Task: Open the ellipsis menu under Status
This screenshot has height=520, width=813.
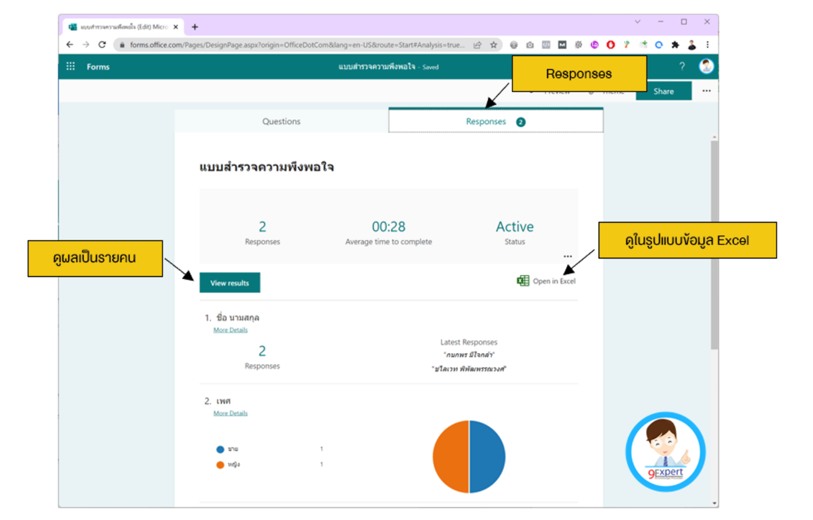Action: (568, 256)
